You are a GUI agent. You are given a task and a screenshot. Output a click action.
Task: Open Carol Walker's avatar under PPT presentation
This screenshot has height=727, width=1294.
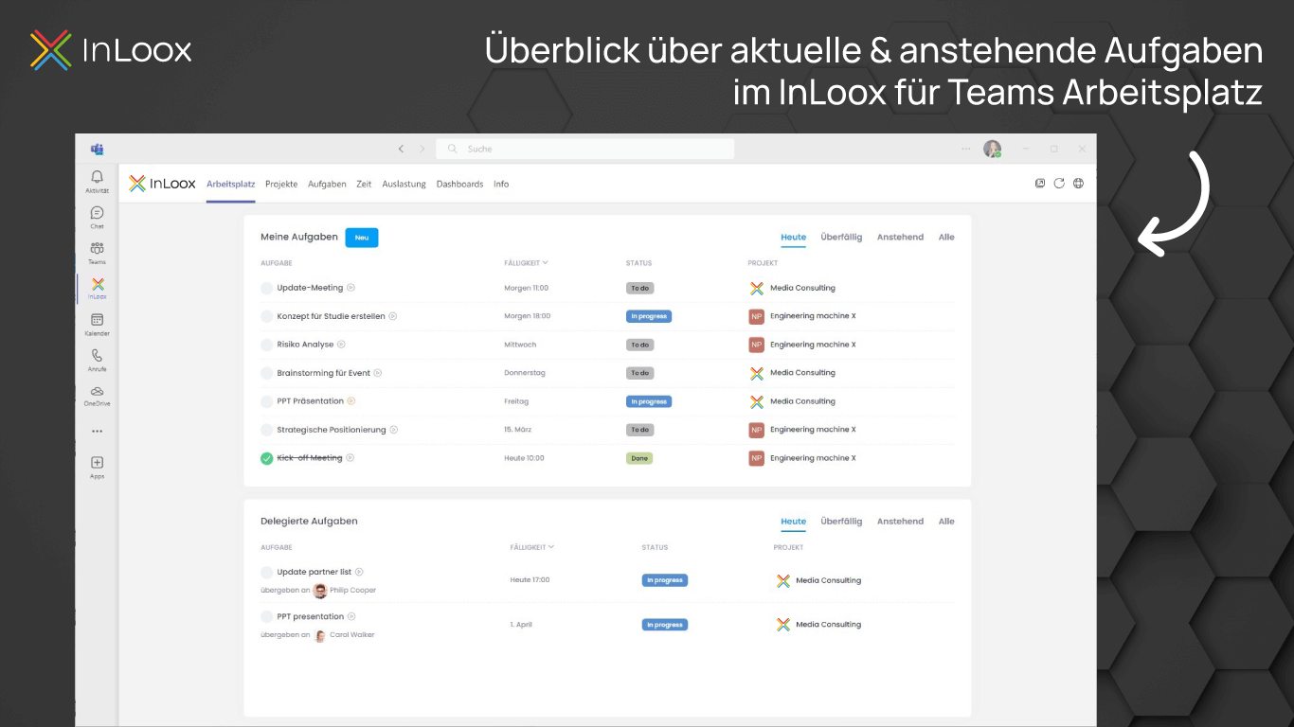320,635
